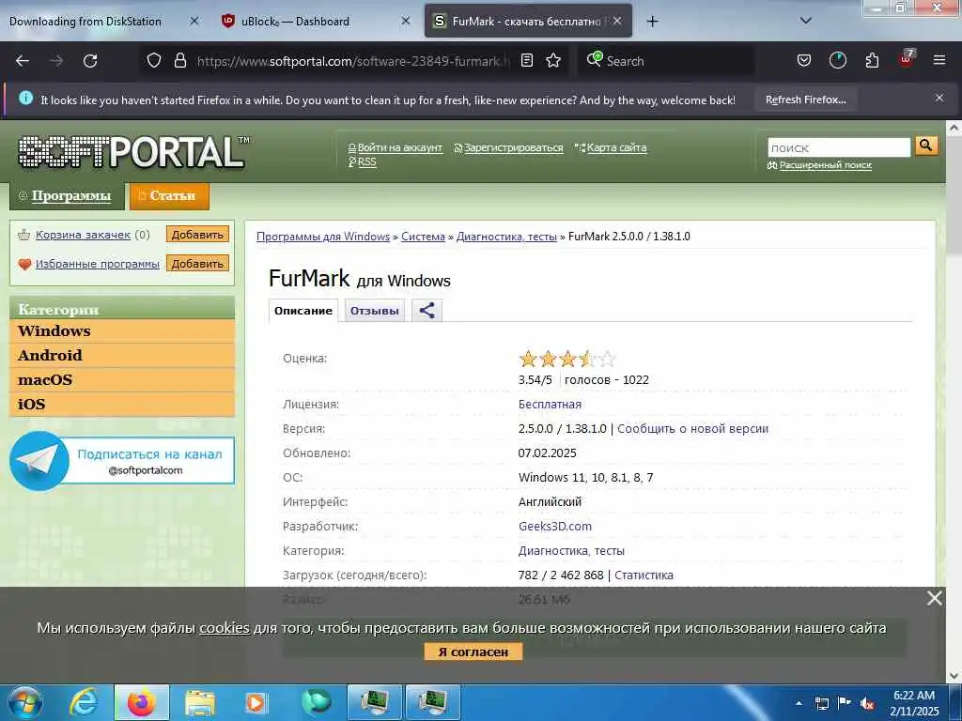The height and width of the screenshot is (721, 962).
Task: Click Добавить next to Корзина закачек
Action: [x=197, y=234]
